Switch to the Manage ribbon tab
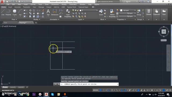The width and height of the screenshot is (172, 97). (x=41, y=7)
